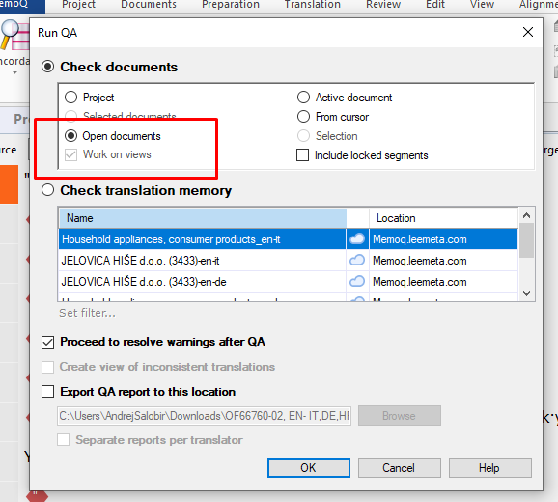Click scroll-down arrow in memory list
This screenshot has width=558, height=502.
tap(527, 293)
